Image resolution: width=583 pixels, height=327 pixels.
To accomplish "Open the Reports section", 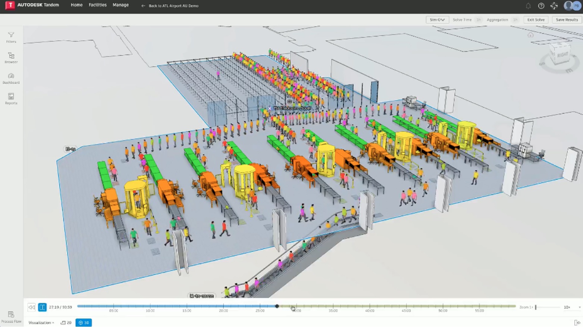I will pos(11,99).
